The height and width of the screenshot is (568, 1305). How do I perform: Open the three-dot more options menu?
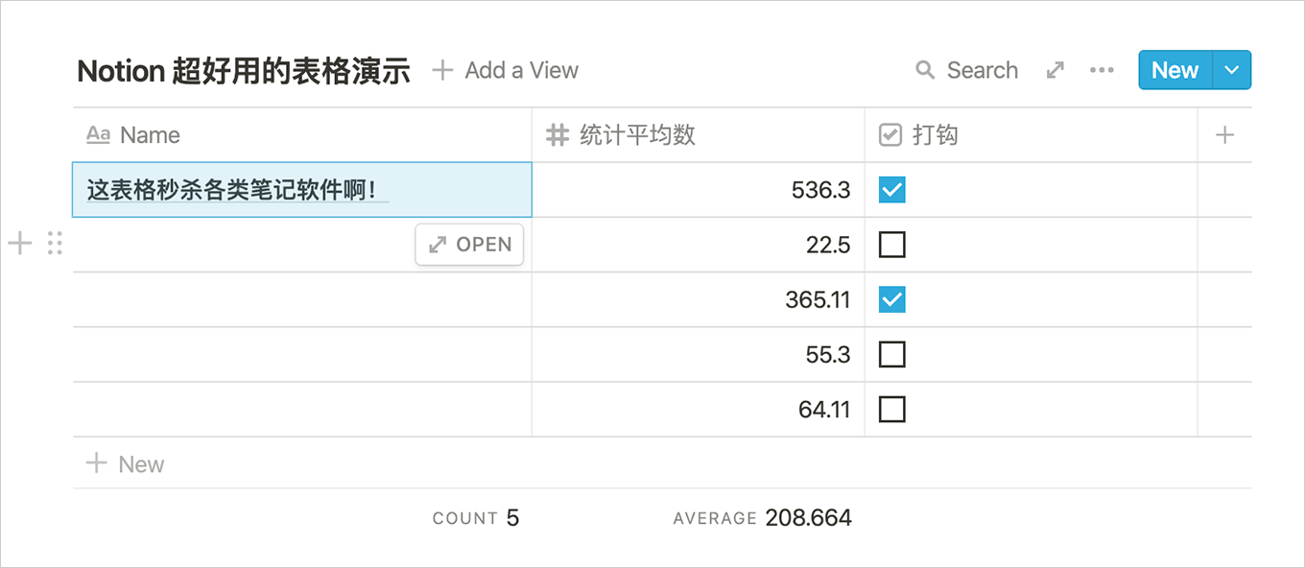(x=1102, y=70)
